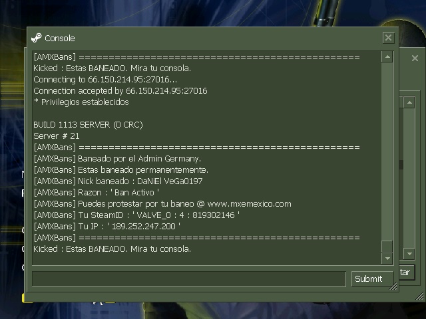Click the Steam logo in Console title
The height and width of the screenshot is (319, 426).
(x=37, y=38)
